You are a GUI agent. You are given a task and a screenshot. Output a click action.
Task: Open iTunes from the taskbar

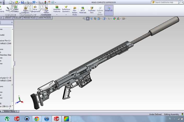click(47, 119)
